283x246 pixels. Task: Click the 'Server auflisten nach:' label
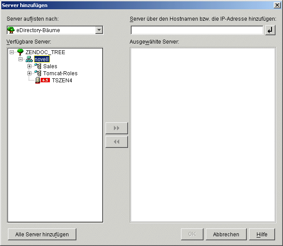33,19
